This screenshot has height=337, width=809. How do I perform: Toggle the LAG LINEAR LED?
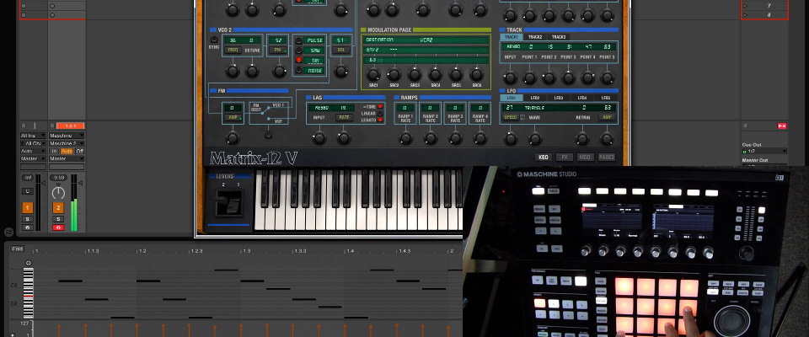pyautogui.click(x=380, y=113)
